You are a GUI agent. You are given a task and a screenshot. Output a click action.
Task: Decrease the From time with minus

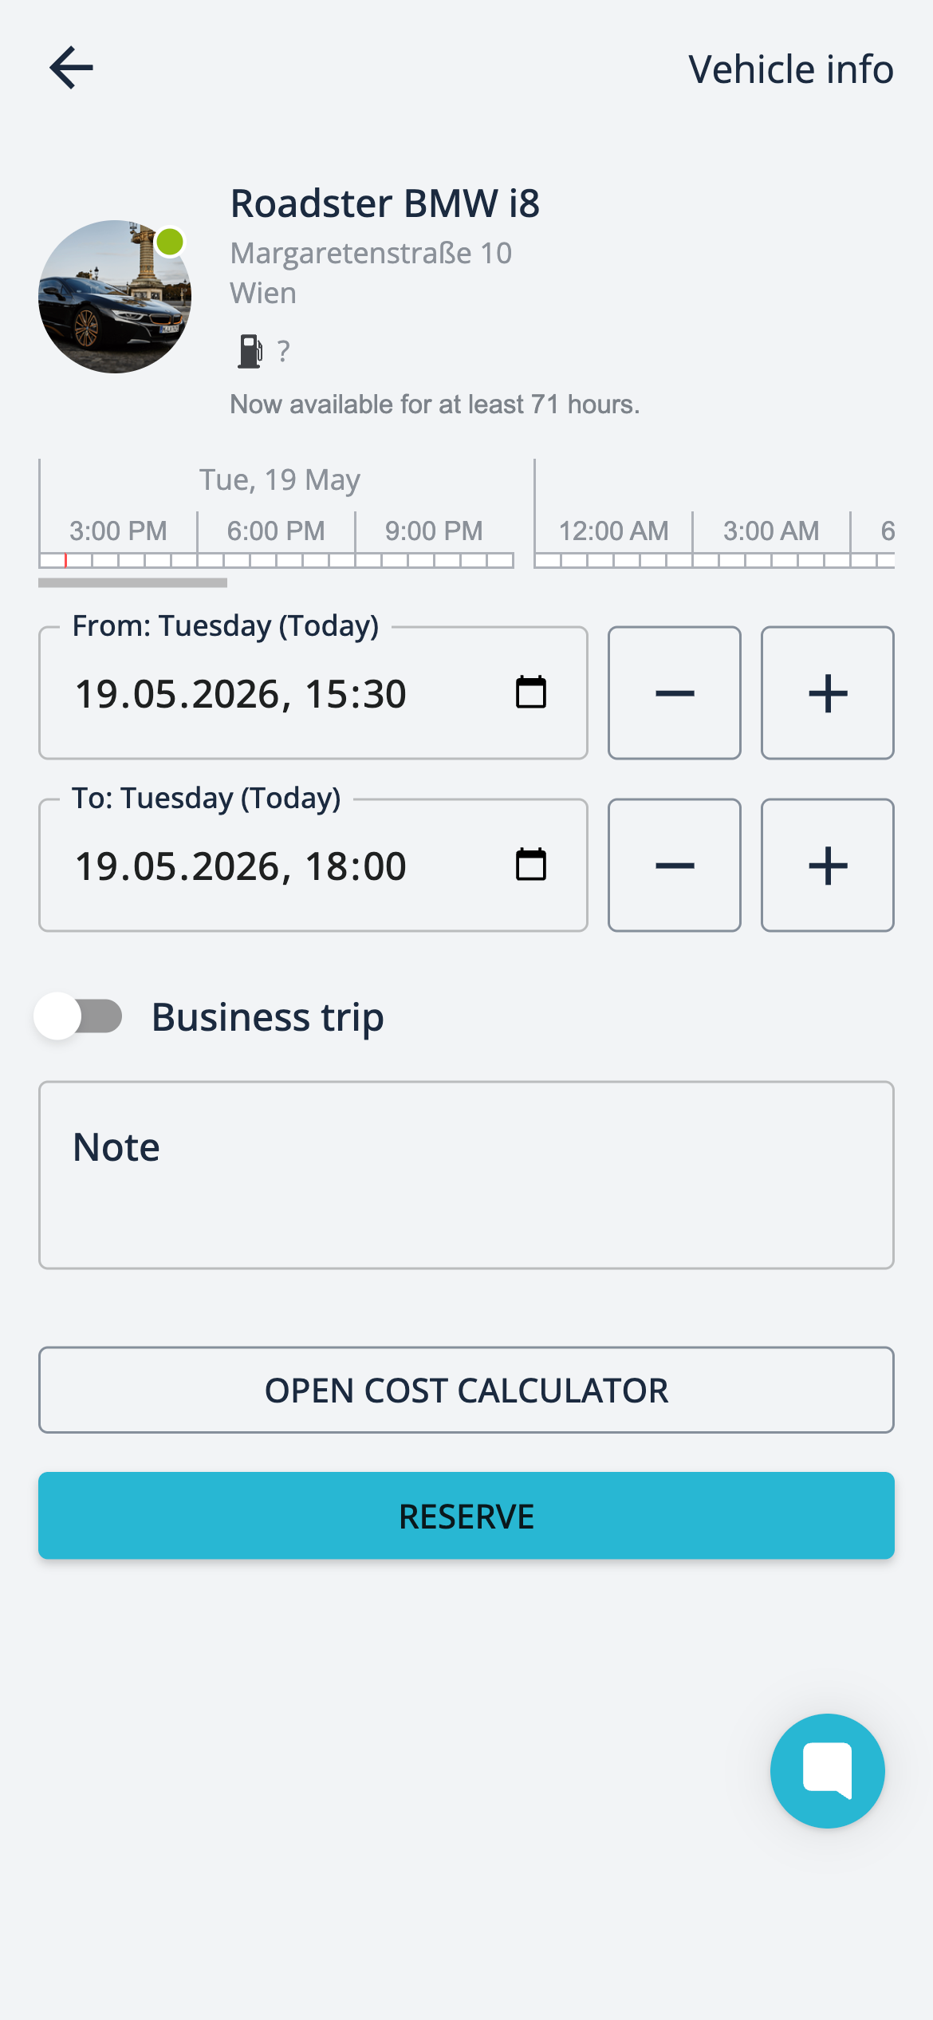click(x=675, y=692)
